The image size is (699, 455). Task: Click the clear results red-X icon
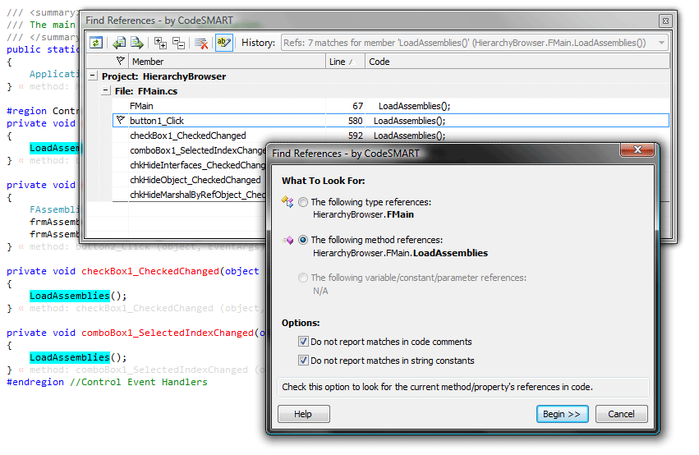(x=201, y=44)
